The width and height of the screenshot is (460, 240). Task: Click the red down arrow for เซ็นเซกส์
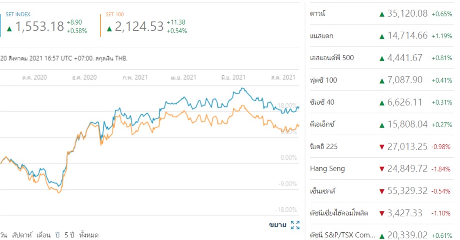click(x=381, y=191)
